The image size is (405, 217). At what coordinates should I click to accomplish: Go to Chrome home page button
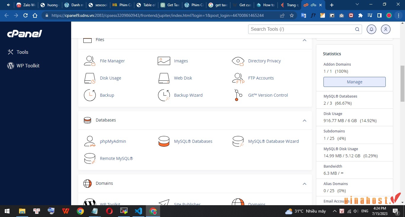pyautogui.click(x=35, y=15)
